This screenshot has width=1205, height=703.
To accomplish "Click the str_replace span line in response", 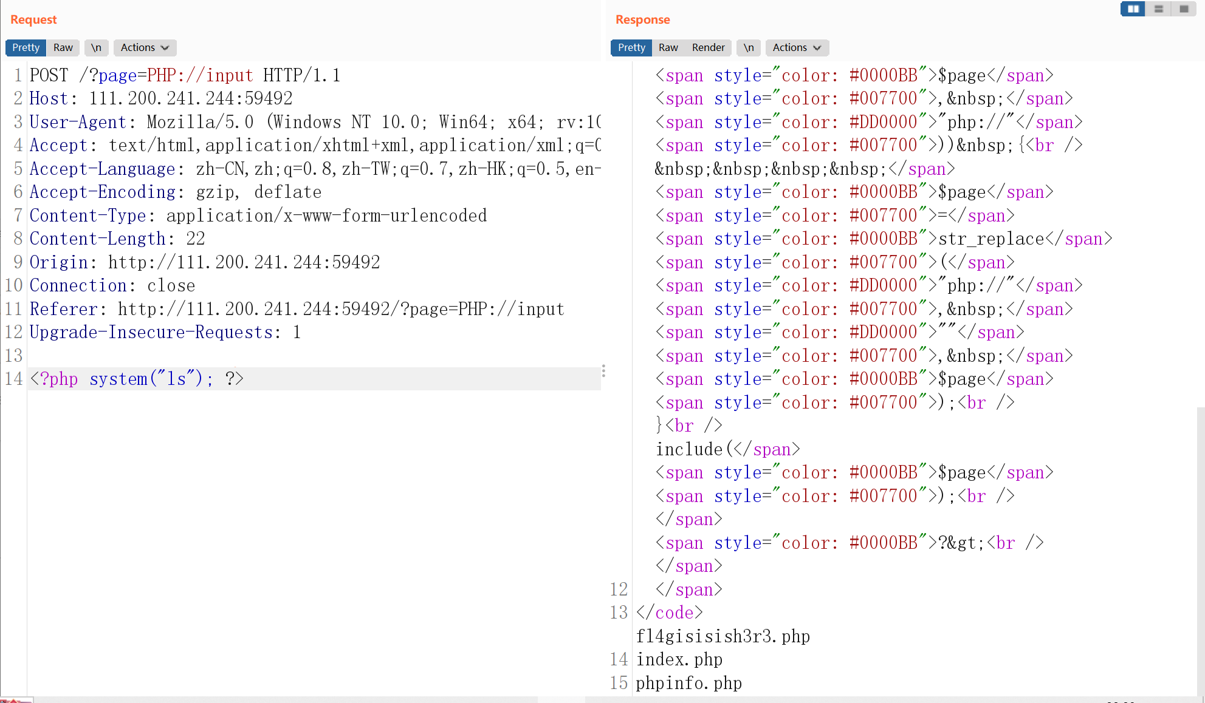I will click(x=884, y=239).
